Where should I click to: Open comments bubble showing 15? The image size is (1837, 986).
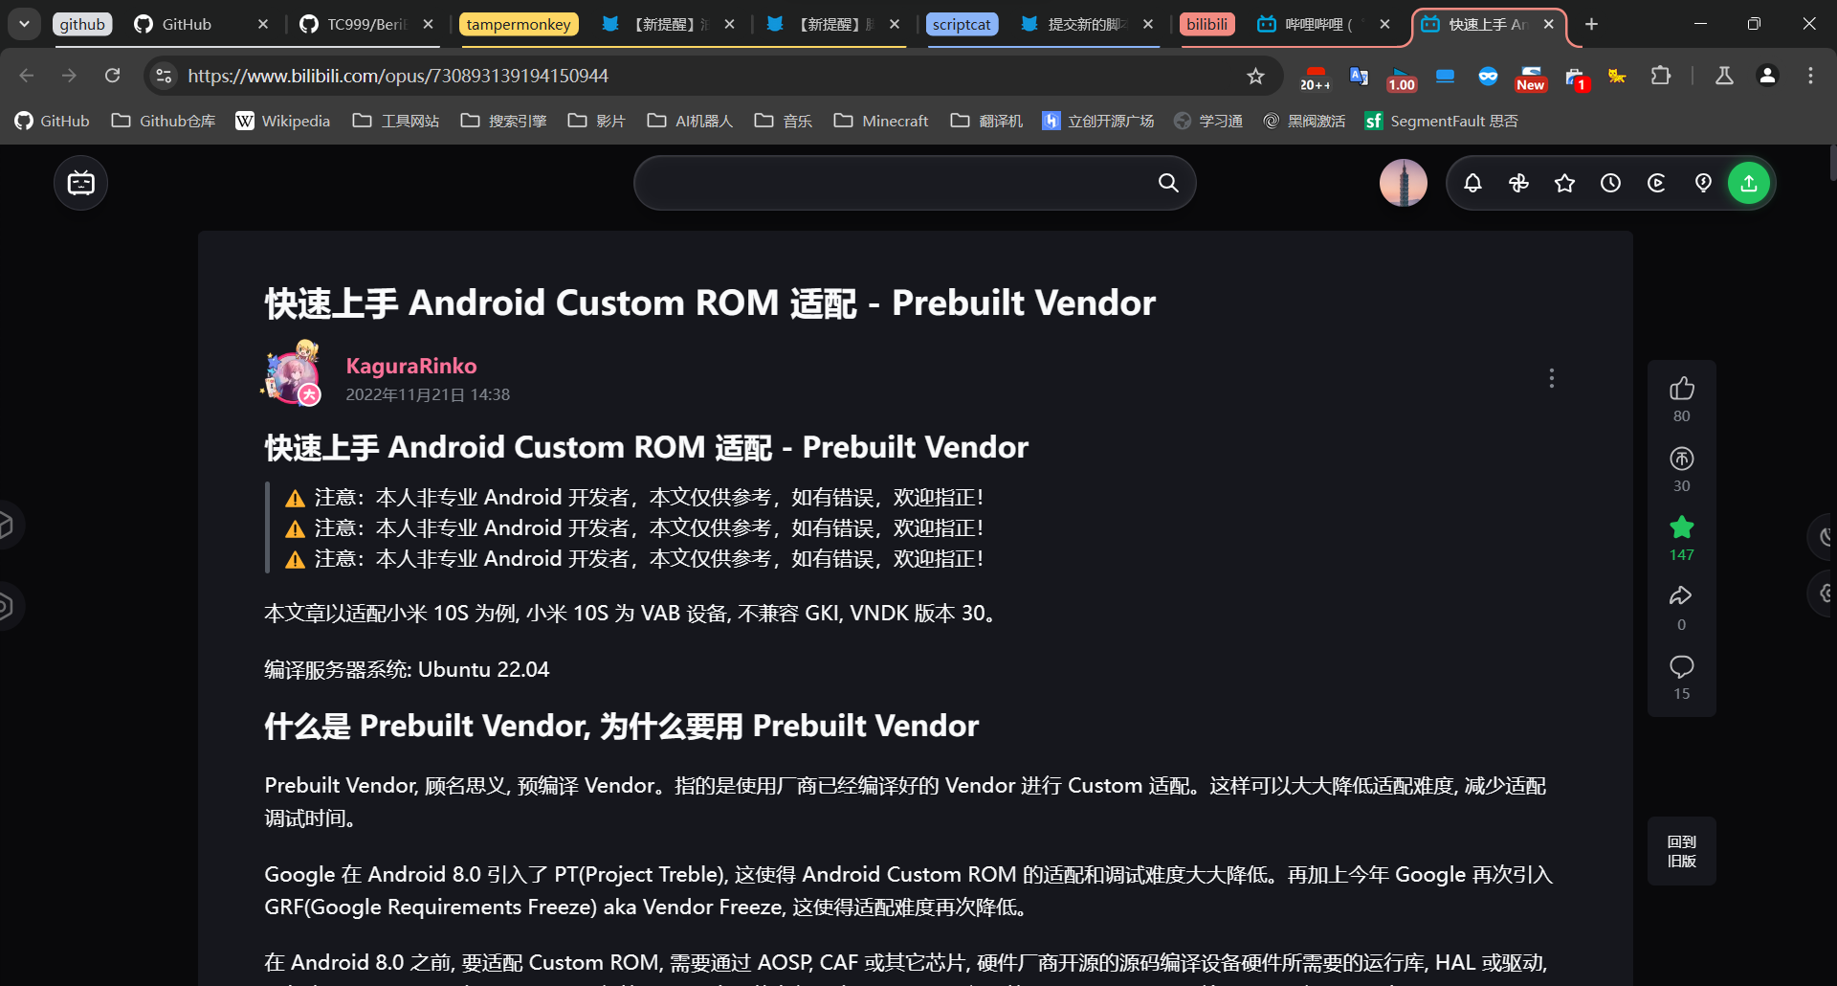[x=1681, y=667]
